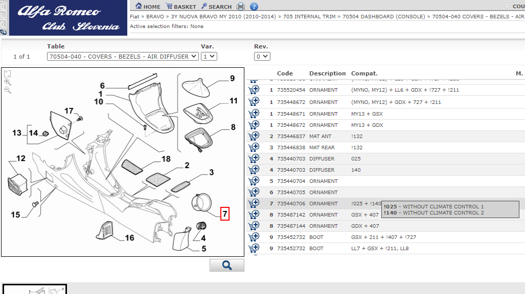The image size is (525, 294).
Task: Select part number 7 on diagram
Action: click(225, 213)
